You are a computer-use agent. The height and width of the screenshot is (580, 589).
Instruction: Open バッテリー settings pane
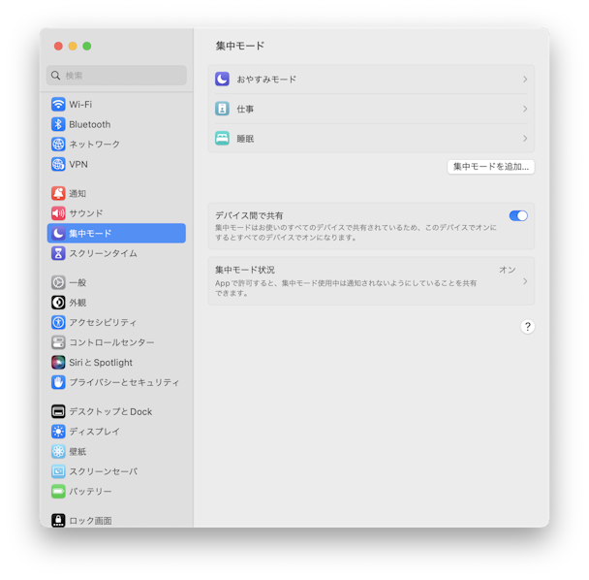tap(116, 491)
